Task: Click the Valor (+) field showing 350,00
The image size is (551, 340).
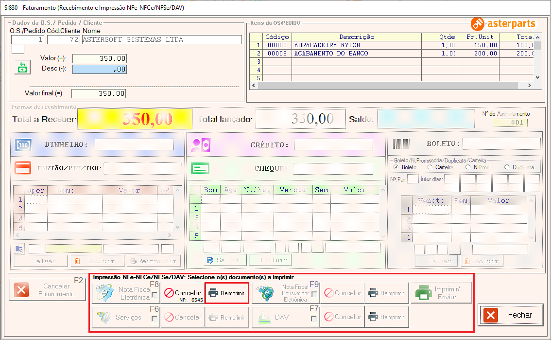Action: 100,58
